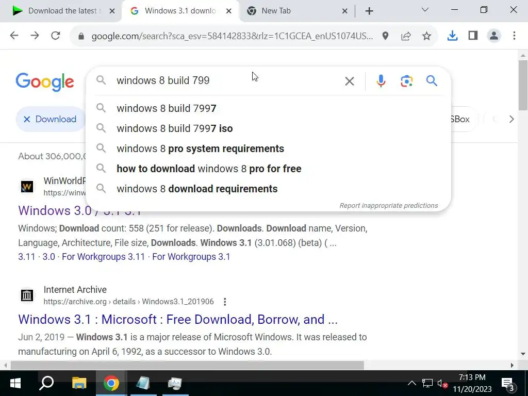Close the Windows 3.1 download tab
528x396 pixels.
tap(228, 11)
